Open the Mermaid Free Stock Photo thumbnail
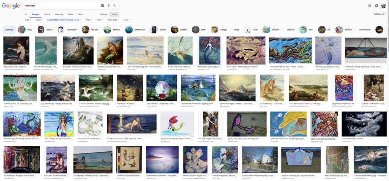 [x=290, y=51]
